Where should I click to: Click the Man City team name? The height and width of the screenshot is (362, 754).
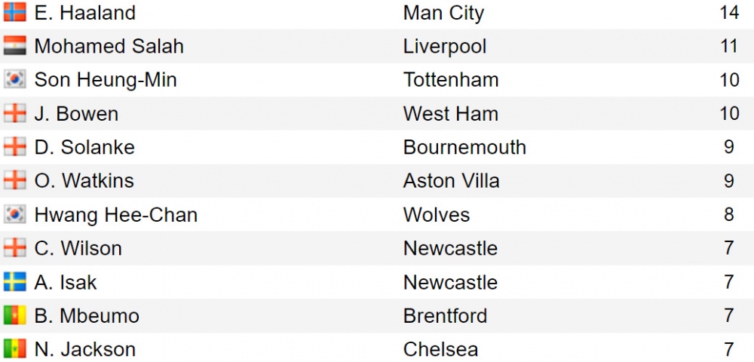[x=443, y=13]
